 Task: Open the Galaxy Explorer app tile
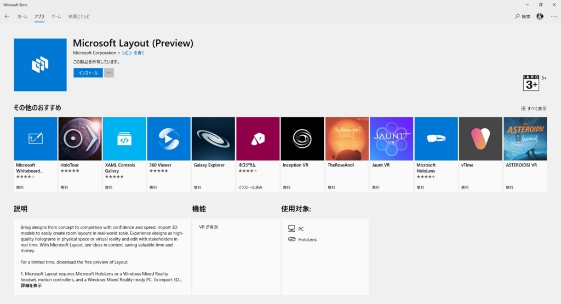213,154
